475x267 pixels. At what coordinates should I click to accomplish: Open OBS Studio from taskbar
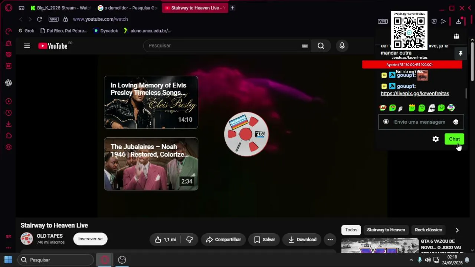click(122, 260)
